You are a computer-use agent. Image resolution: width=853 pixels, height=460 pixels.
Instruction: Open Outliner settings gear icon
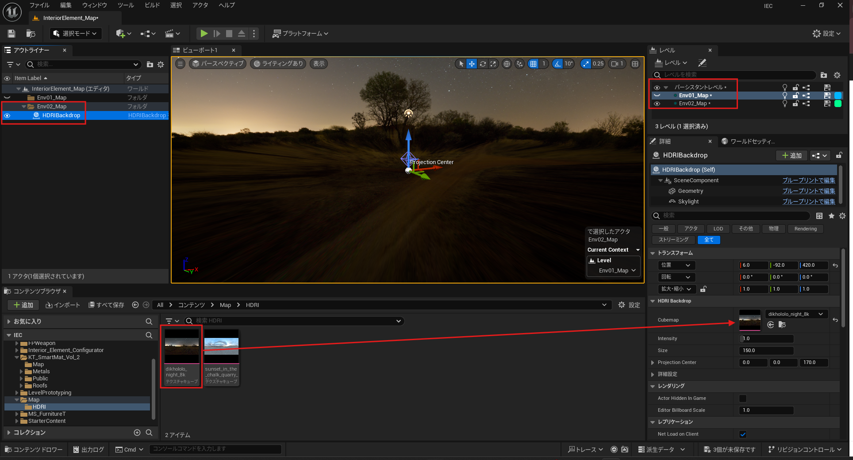[x=161, y=65]
